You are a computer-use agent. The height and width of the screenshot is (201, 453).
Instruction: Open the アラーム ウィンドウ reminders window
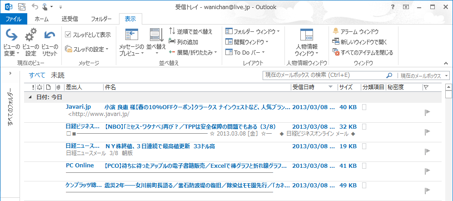click(355, 31)
